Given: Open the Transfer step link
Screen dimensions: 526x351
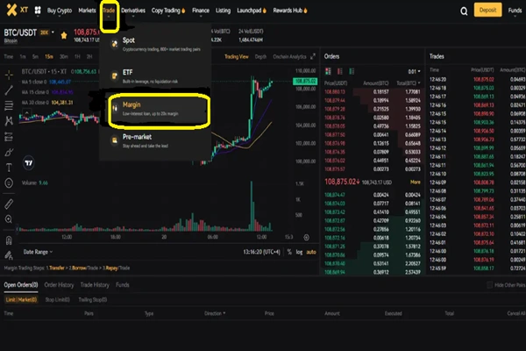Looking at the screenshot, I should coord(57,268).
